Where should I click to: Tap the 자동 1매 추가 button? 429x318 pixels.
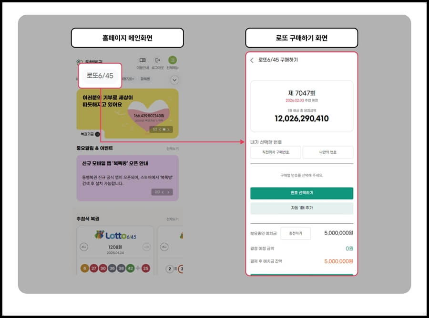click(x=302, y=208)
